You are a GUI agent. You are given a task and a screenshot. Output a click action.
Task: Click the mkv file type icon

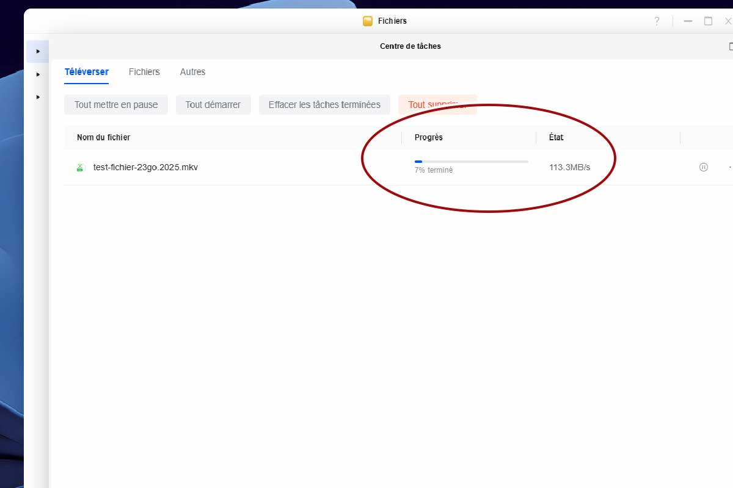80,168
